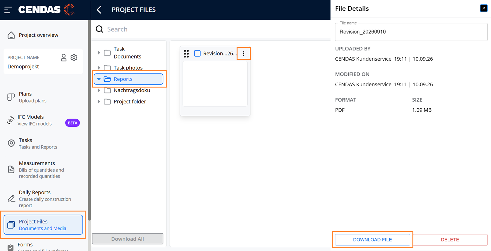Screen dimensions: 491x251
Task: Click the Measurements document icon
Action: (x=11, y=169)
